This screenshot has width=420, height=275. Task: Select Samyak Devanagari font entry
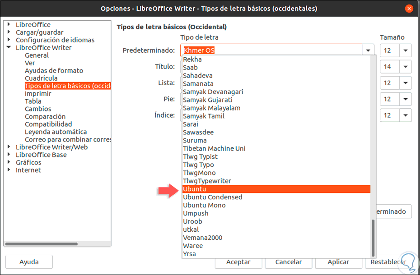[x=213, y=92]
